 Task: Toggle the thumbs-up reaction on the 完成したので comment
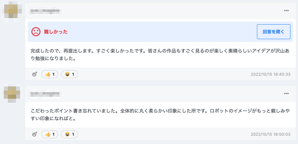coord(50,74)
